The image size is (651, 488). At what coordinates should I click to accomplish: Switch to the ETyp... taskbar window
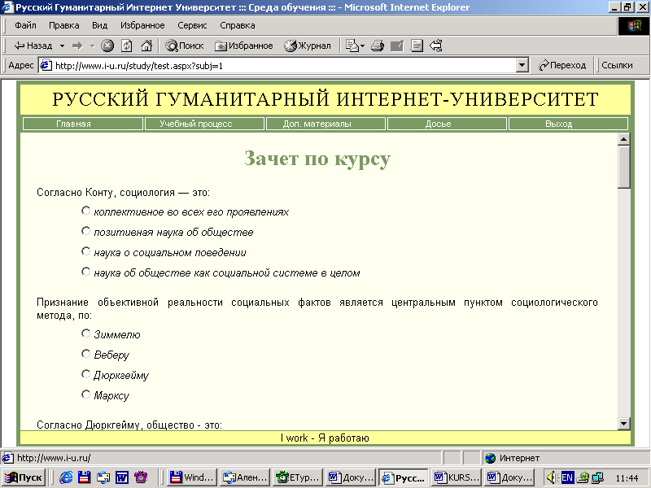(x=298, y=477)
